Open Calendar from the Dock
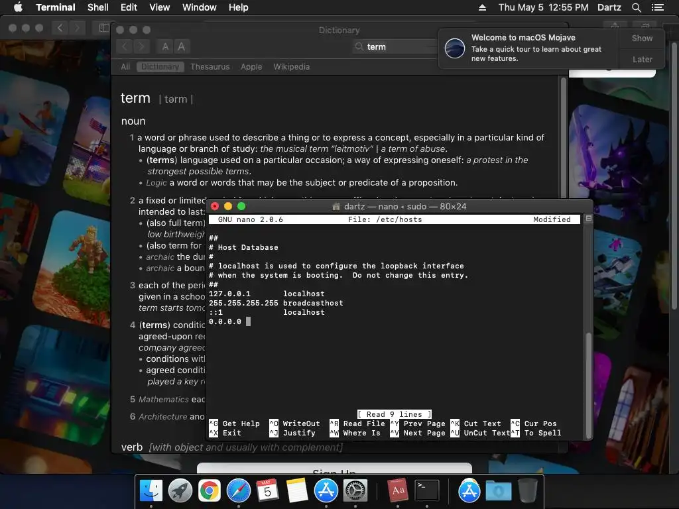This screenshot has height=509, width=679. point(267,491)
